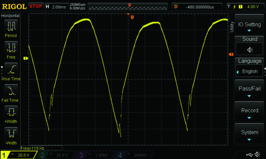This screenshot has width=266, height=159.
Task: Expand the Record submenu
Action: click(x=249, y=113)
